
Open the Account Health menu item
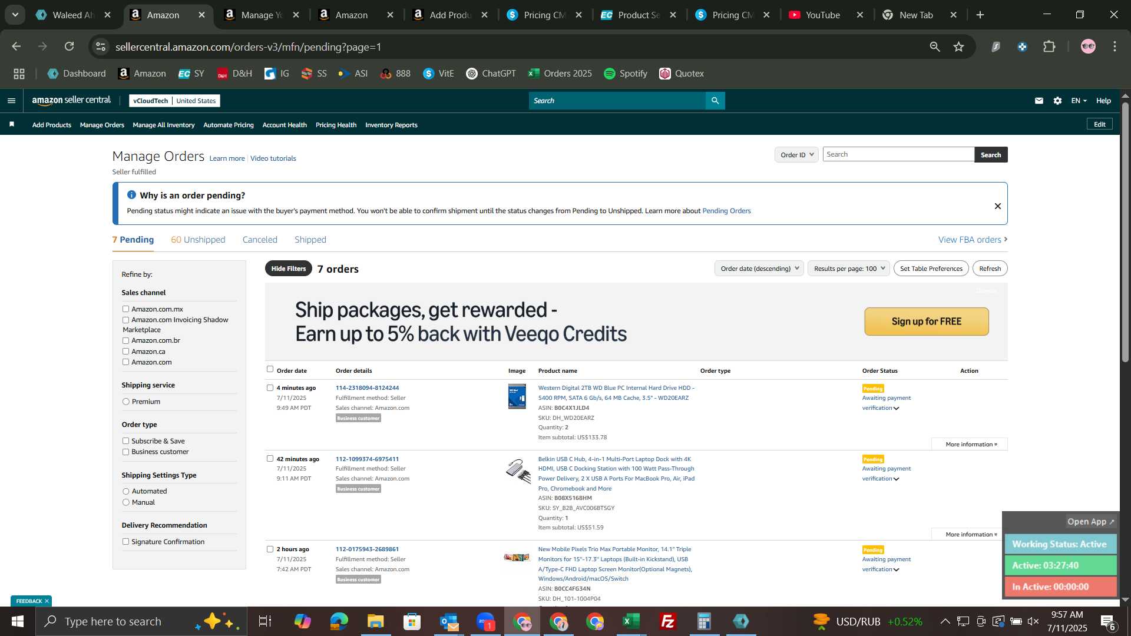pos(285,125)
